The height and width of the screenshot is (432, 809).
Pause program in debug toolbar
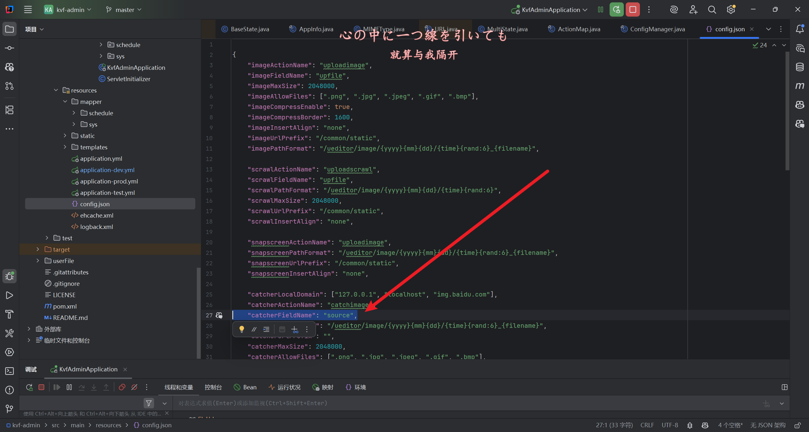pyautogui.click(x=69, y=387)
